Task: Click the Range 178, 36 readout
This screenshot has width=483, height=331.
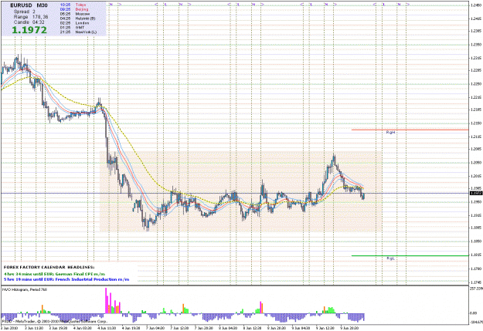Action: click(31, 17)
